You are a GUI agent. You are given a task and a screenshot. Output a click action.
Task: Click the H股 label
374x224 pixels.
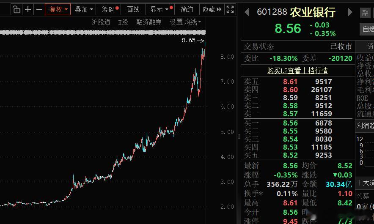[x=123, y=22]
